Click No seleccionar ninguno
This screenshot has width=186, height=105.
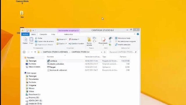tap(125, 41)
